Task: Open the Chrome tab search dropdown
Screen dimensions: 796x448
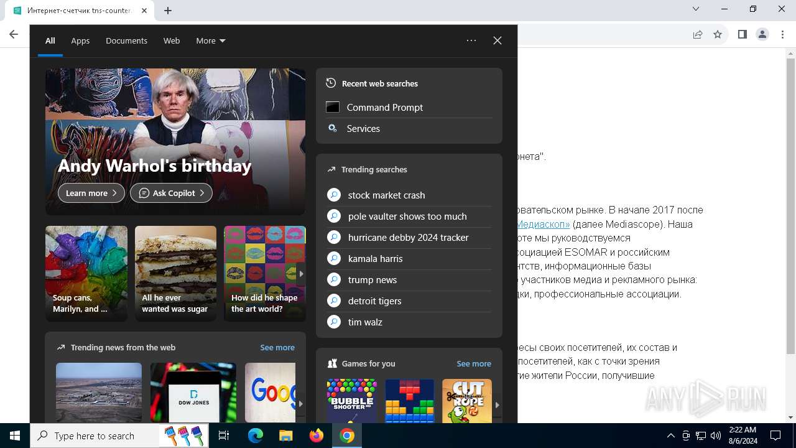Action: tap(696, 9)
